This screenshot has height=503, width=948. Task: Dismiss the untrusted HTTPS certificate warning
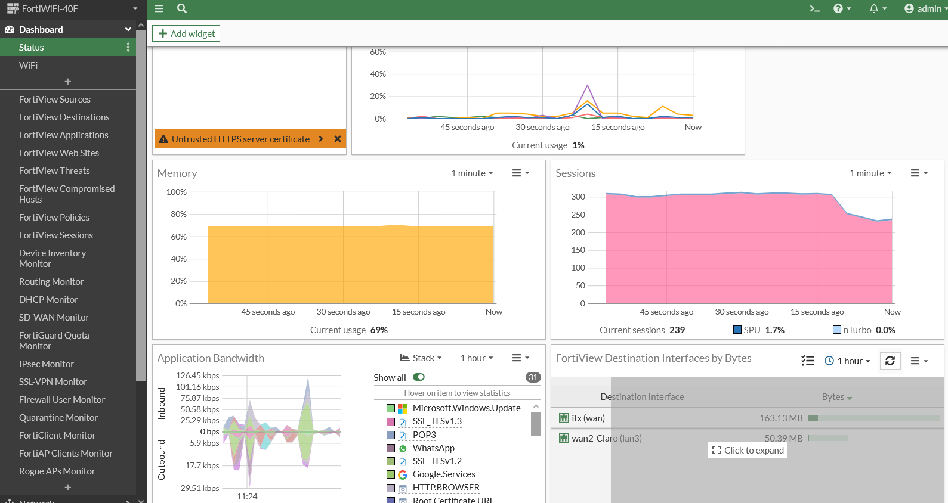pos(338,139)
